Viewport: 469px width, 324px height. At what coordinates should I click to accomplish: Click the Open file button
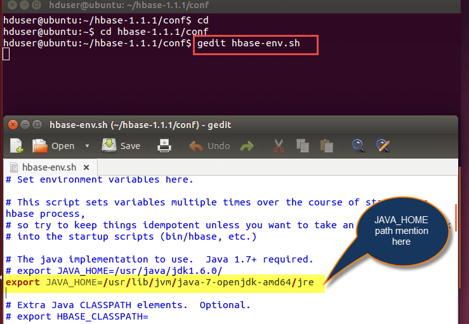click(x=54, y=146)
